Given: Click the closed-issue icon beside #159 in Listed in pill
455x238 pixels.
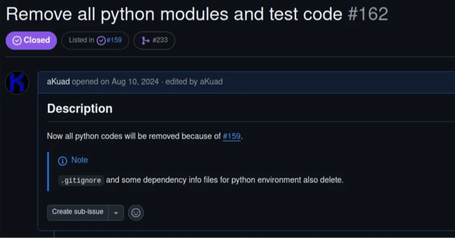Looking at the screenshot, I should (101, 41).
